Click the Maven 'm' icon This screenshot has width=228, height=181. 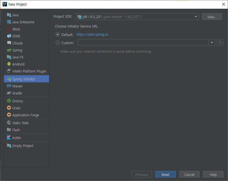[9, 86]
